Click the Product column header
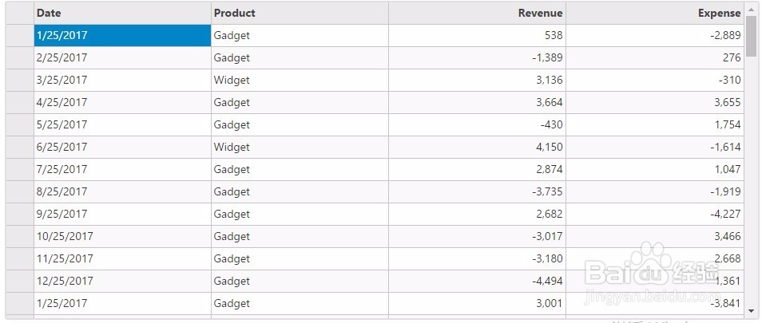Screen dimensions: 762x323 [x=300, y=13]
